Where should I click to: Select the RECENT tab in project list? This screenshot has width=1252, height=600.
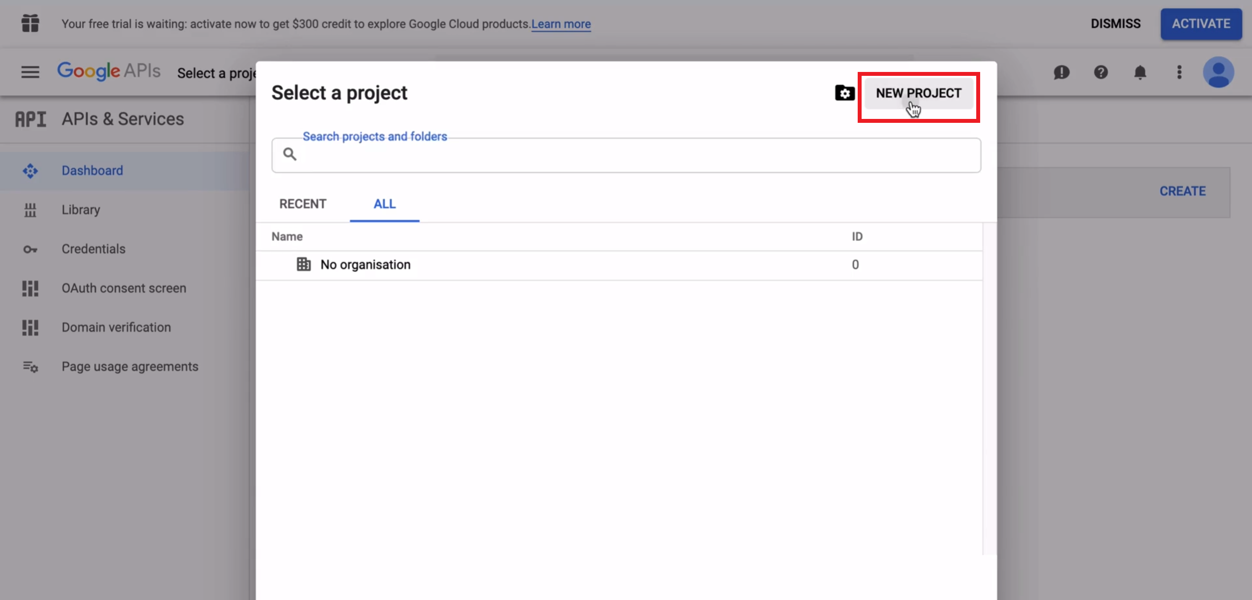click(x=303, y=204)
